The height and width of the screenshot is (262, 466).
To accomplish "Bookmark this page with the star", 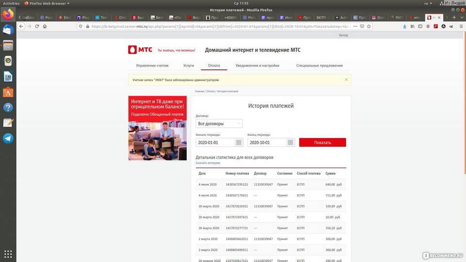I will 369,26.
